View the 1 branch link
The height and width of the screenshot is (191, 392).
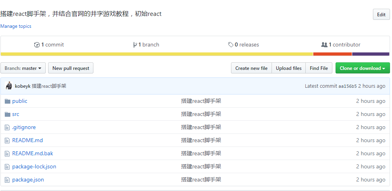(x=146, y=45)
